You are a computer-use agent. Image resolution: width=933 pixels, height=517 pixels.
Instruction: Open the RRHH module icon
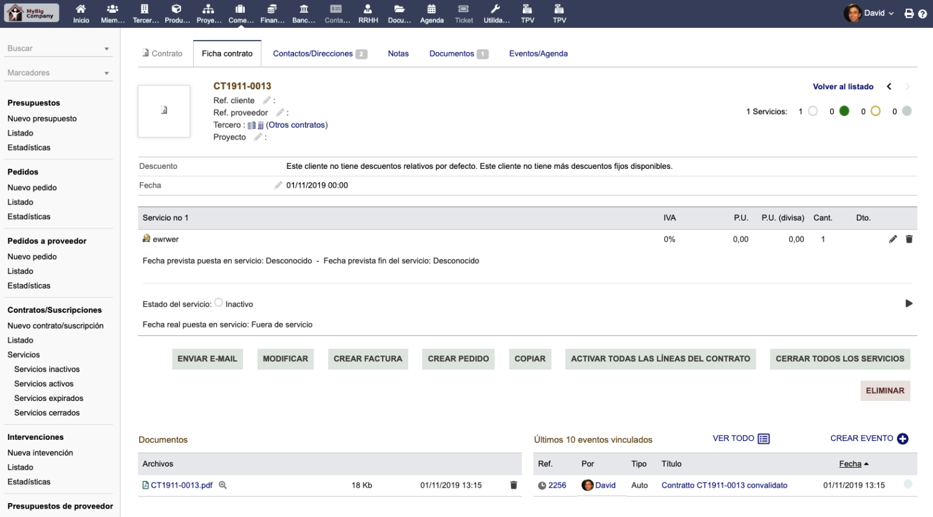coord(367,9)
